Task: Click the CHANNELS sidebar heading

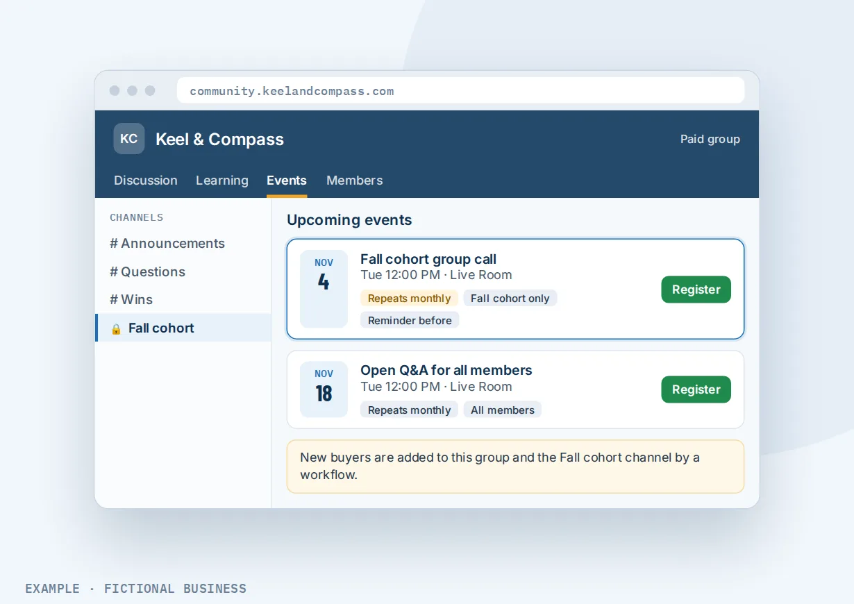Action: coord(137,217)
